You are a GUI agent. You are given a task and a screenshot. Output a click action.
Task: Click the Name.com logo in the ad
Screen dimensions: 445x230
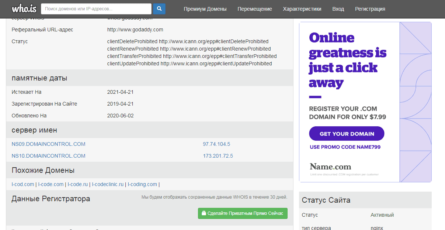330,167
